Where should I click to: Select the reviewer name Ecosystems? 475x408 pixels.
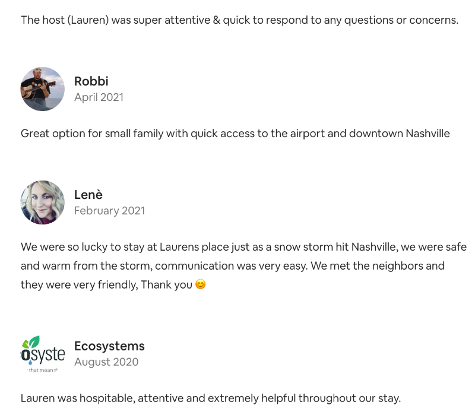tap(109, 346)
